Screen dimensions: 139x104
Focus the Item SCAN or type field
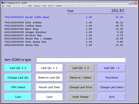pyautogui.click(x=81, y=60)
